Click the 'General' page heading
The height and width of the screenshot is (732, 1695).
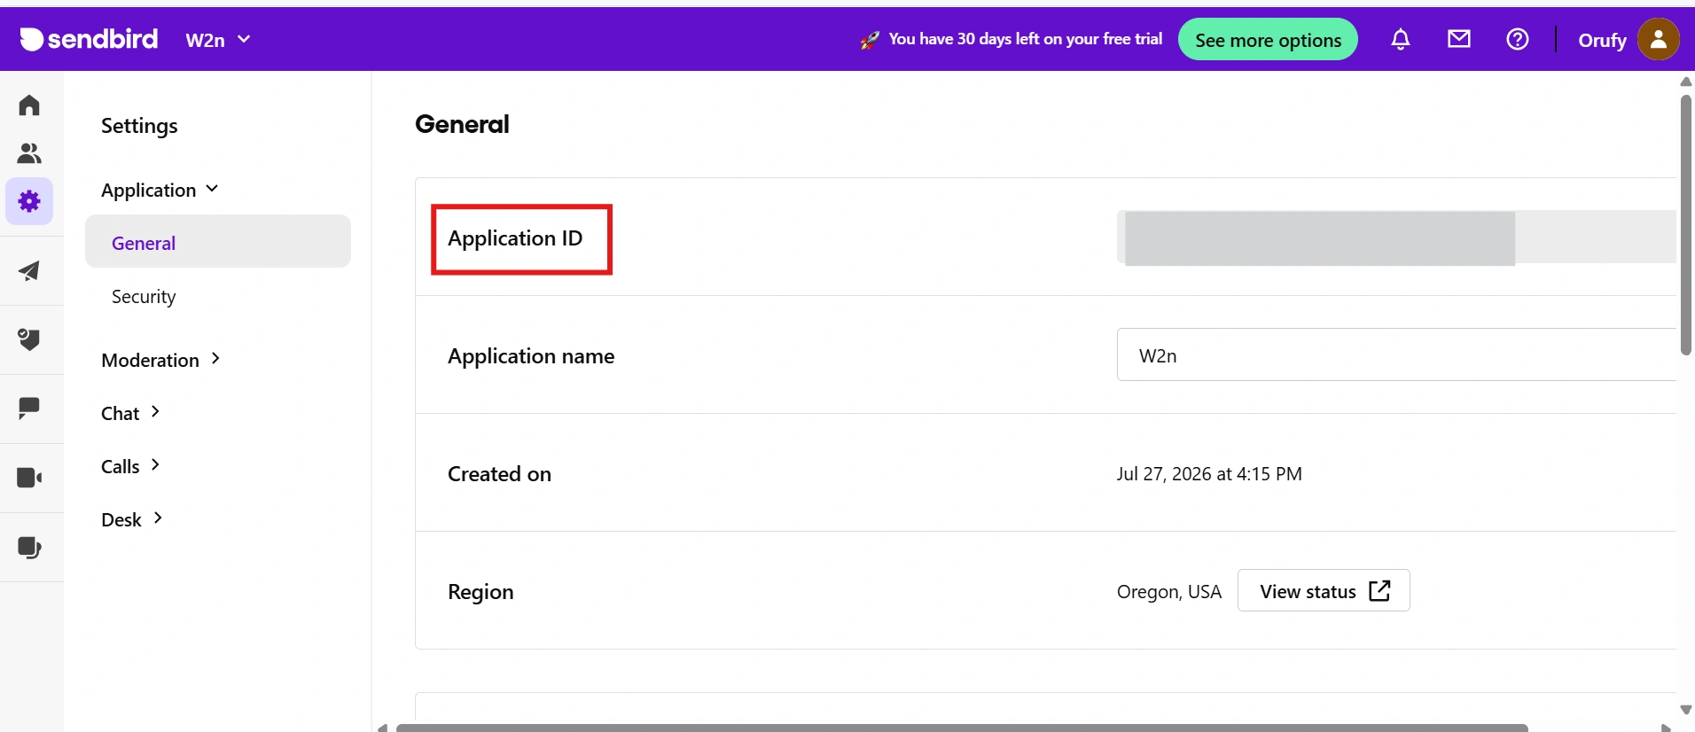pyautogui.click(x=462, y=124)
